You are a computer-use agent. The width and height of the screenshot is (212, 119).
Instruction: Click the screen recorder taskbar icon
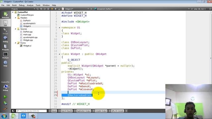tap(33, 116)
